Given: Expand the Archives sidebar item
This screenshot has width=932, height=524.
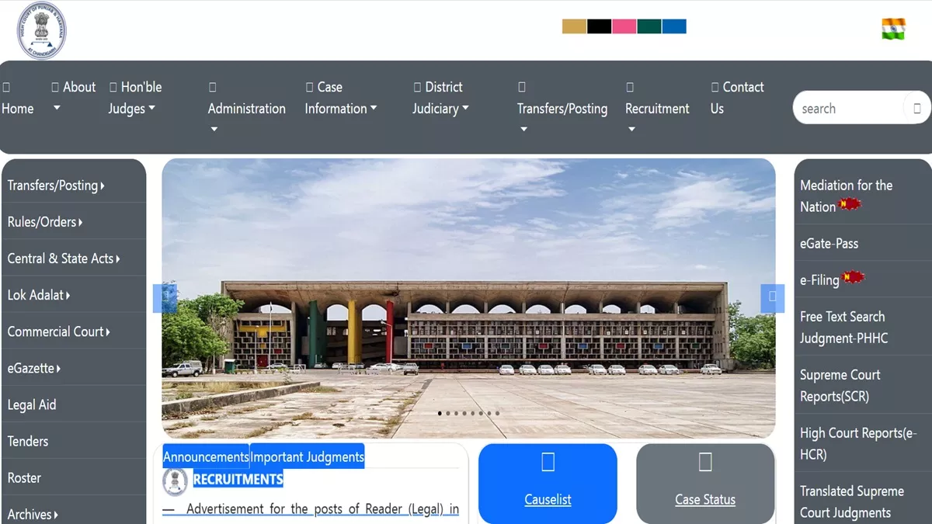Looking at the screenshot, I should point(73,513).
